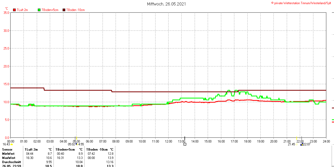Viewport: 334px width, 167px height.
Task: Click the yellow sun icon beside 16:43
Action: tap(12, 144)
